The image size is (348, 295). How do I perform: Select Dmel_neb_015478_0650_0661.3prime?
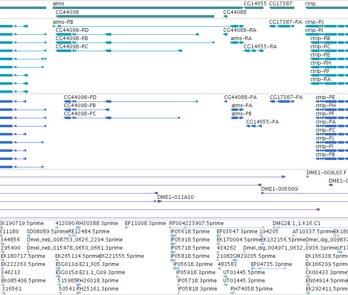click(x=28, y=252)
